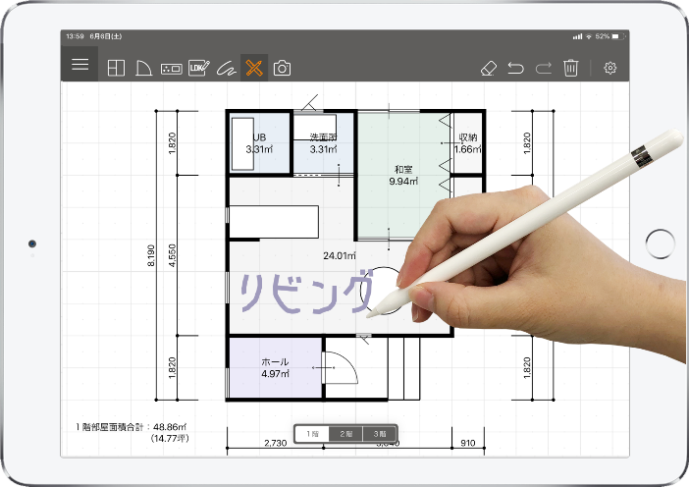Delete with the trash can icon
Viewport: 689px width, 487px height.
pos(571,68)
